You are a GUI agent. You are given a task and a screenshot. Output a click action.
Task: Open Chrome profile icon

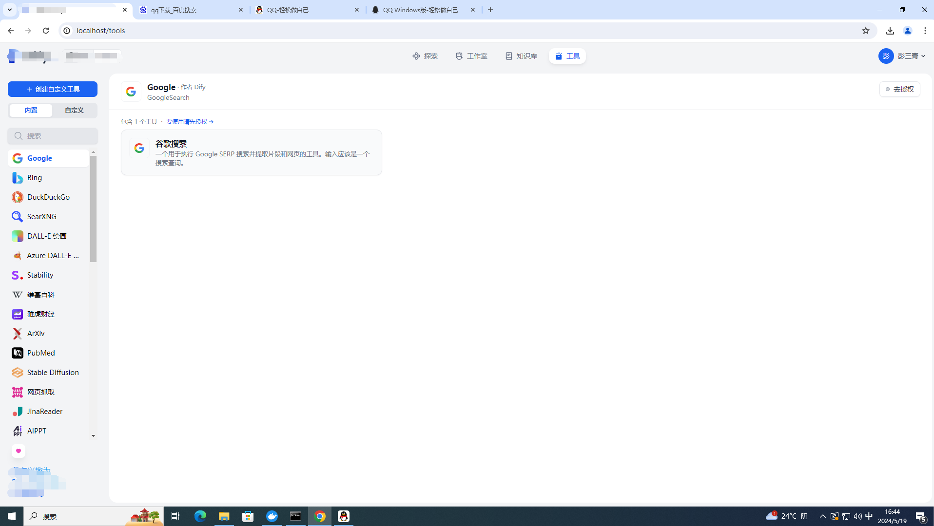click(908, 31)
